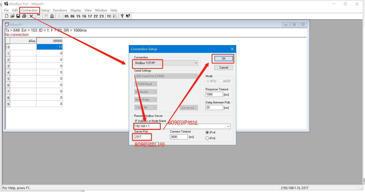The image size is (365, 192).
Task: Open the Connection menu
Action: point(29,10)
